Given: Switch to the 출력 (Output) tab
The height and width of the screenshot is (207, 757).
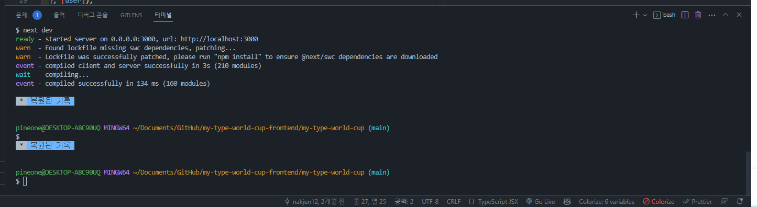Looking at the screenshot, I should (x=59, y=15).
